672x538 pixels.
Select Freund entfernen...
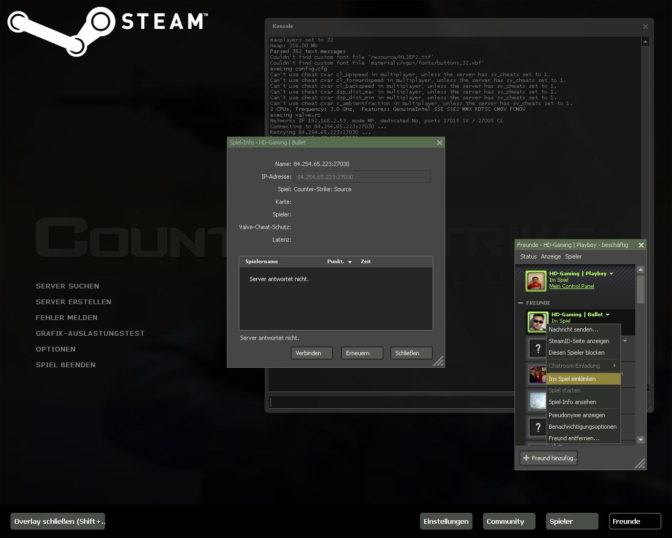coord(583,438)
